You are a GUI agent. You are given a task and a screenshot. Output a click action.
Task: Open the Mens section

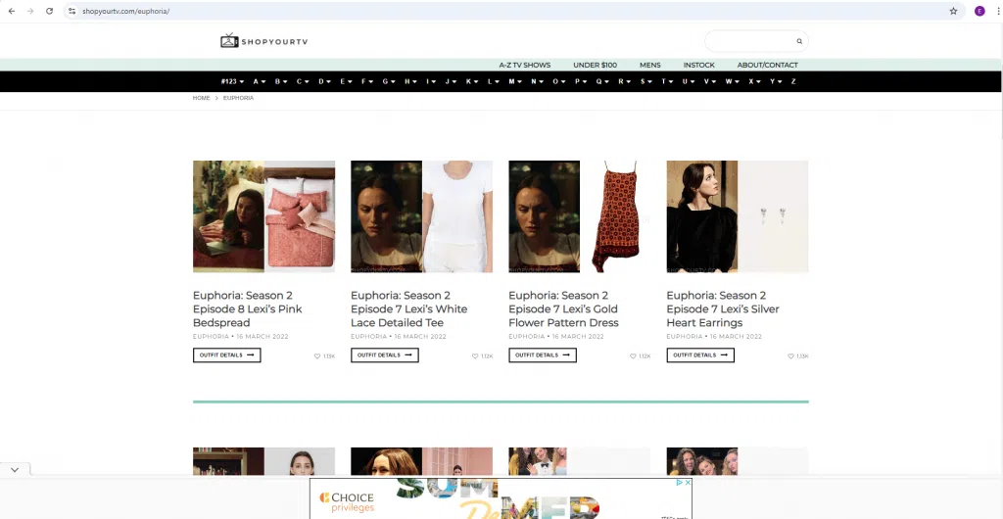click(x=650, y=66)
